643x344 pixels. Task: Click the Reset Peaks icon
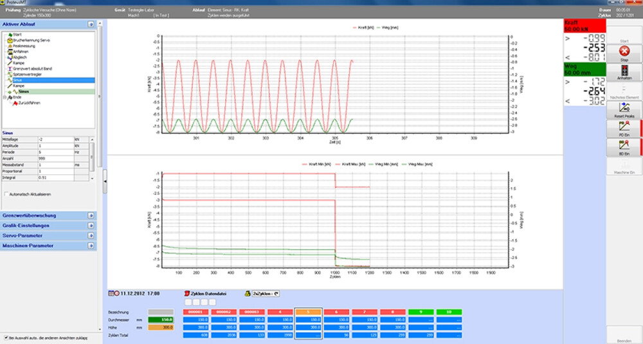point(624,108)
